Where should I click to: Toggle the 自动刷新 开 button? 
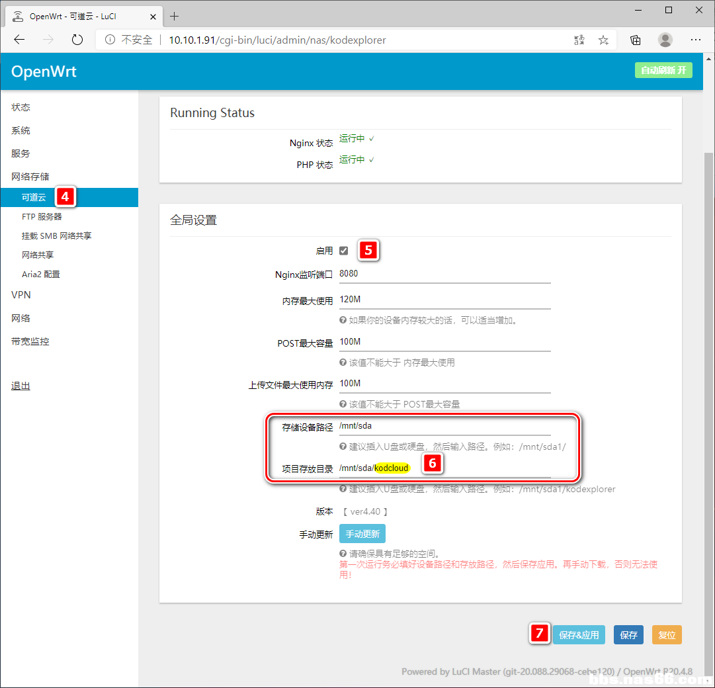[x=663, y=70]
